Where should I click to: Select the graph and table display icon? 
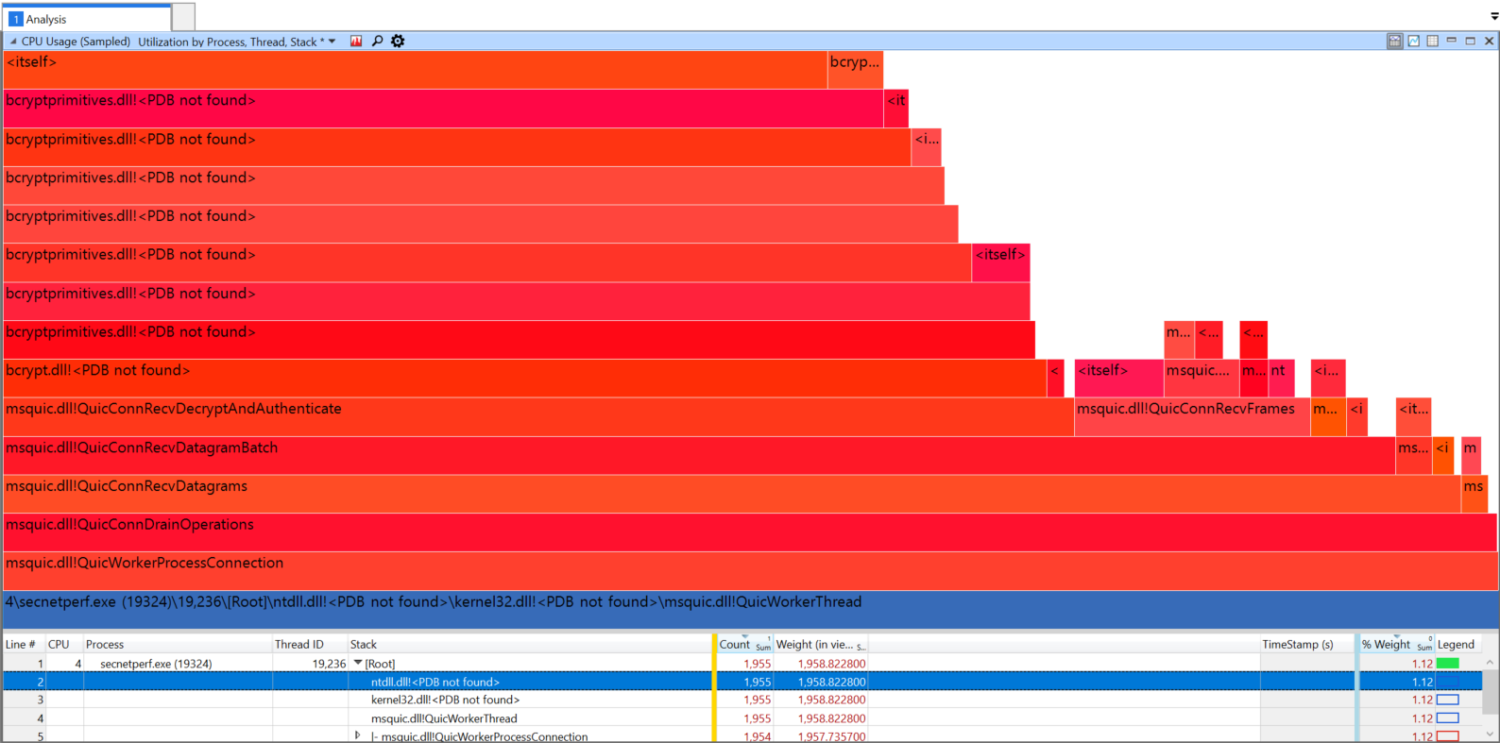(x=1394, y=41)
